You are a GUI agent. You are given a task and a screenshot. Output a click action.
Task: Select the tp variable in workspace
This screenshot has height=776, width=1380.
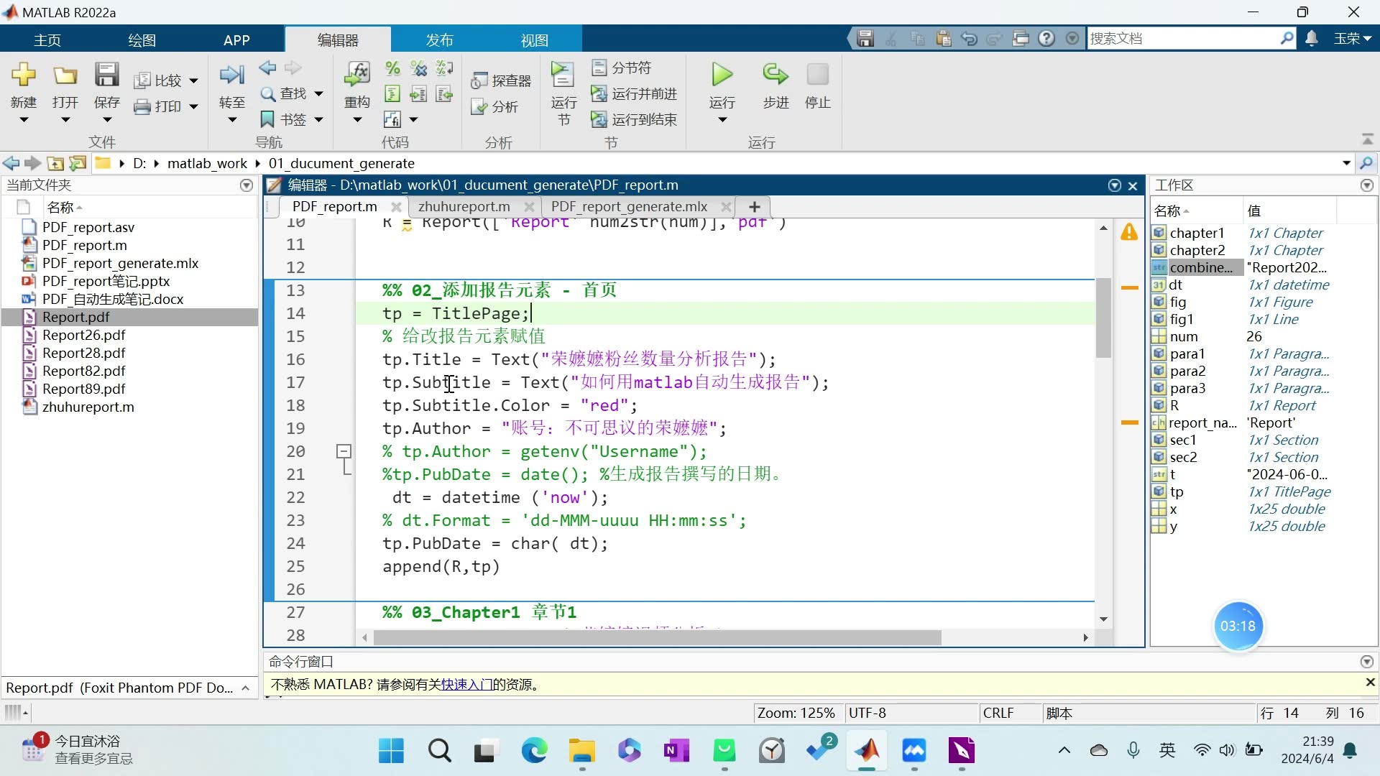1177,491
